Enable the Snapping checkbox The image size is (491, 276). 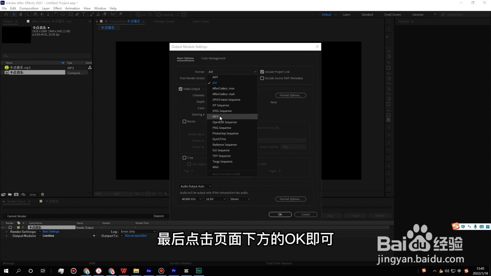pyautogui.click(x=158, y=14)
